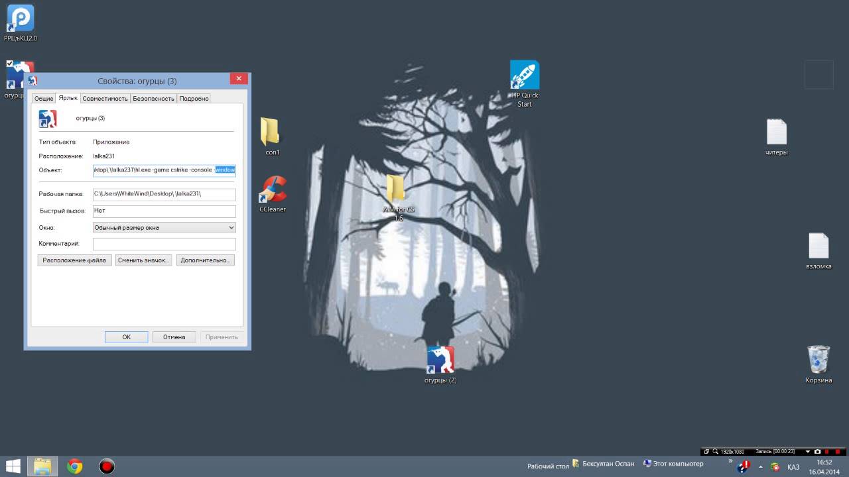Open the red screen recorder taskbar icon
Image resolution: width=849 pixels, height=477 pixels.
coord(106,466)
